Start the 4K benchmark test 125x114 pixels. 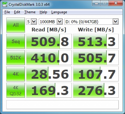click(16, 74)
